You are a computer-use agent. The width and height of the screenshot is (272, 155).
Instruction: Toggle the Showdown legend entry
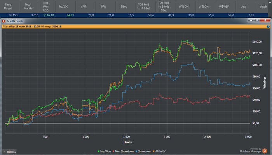pos(143,152)
